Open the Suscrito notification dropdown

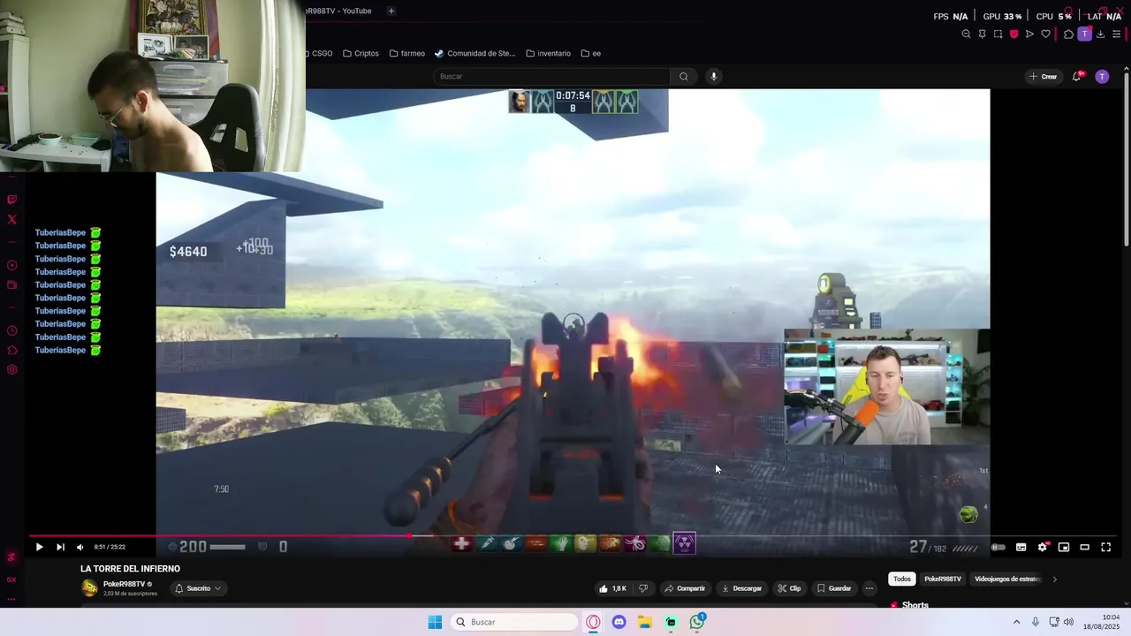coord(198,588)
